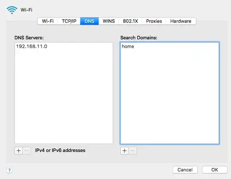Go to the WINS tab

pos(109,21)
